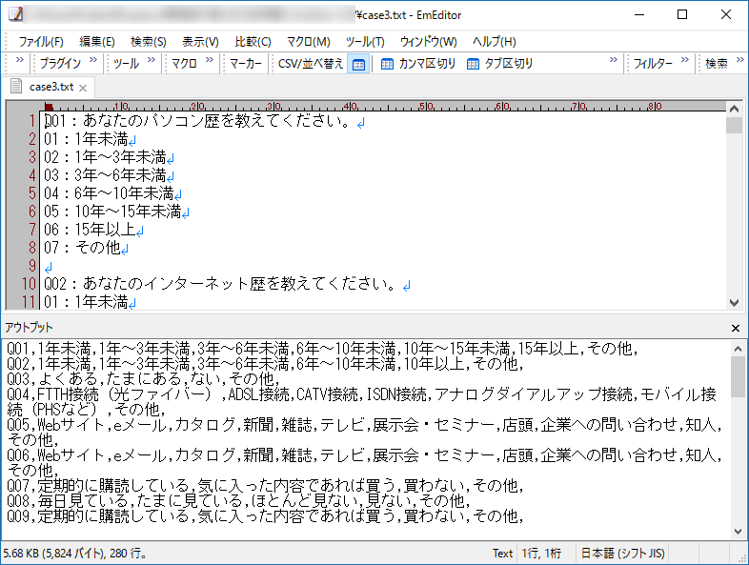Click the output panel scroll up arrow
The width and height of the screenshot is (749, 565).
pos(738,349)
